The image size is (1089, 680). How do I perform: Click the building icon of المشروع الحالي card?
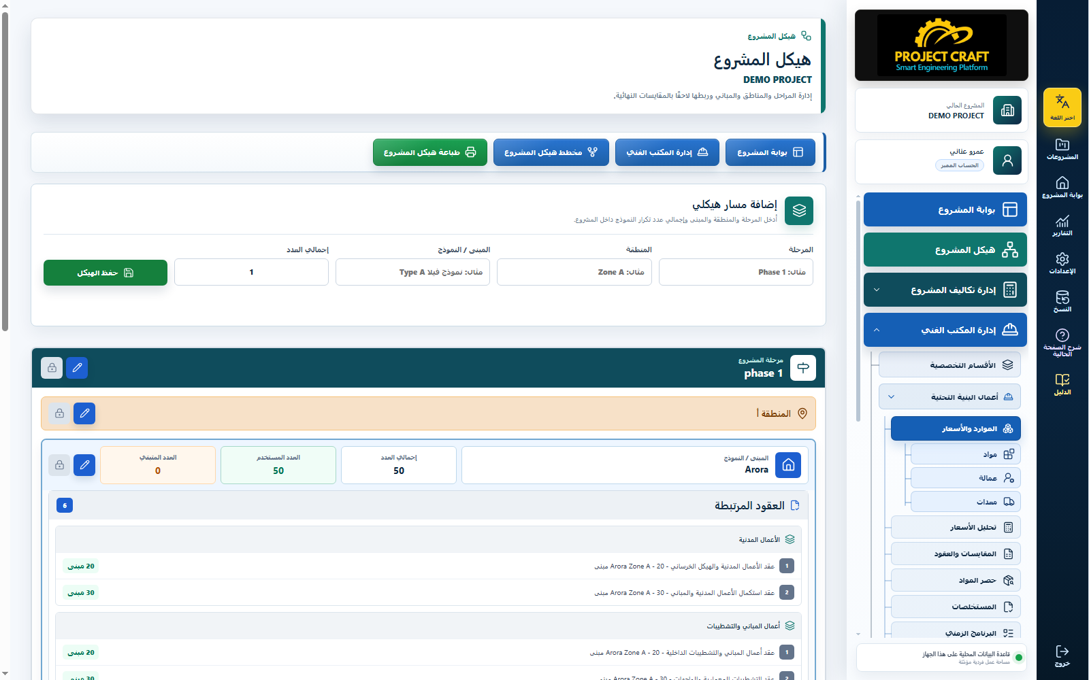pos(1007,110)
